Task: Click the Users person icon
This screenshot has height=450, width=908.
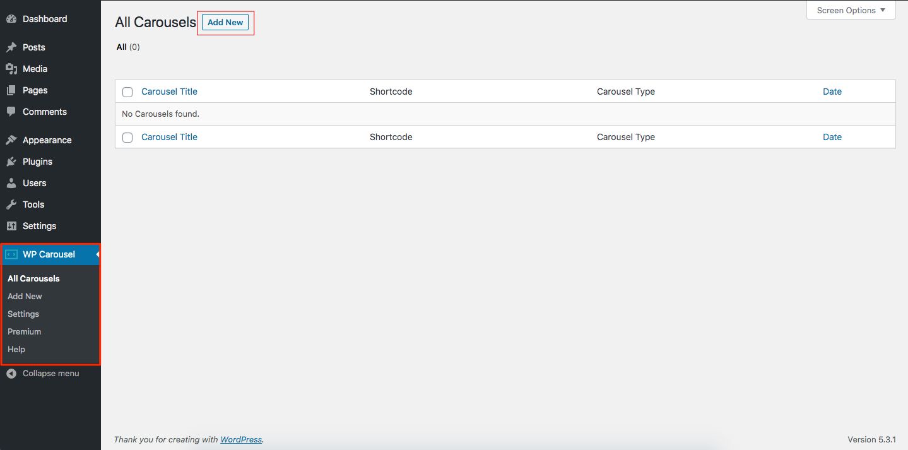Action: 11,183
